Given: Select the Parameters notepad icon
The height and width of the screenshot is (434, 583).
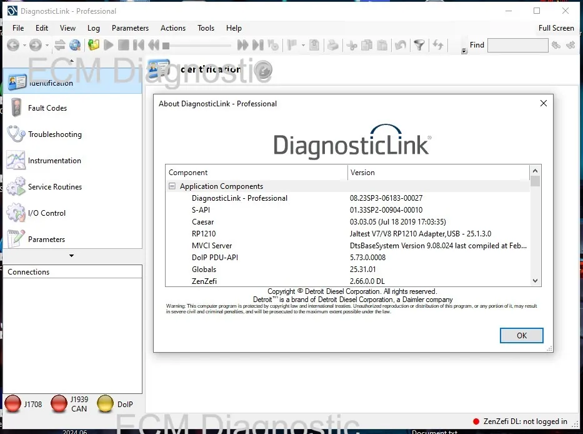Looking at the screenshot, I should (x=16, y=239).
